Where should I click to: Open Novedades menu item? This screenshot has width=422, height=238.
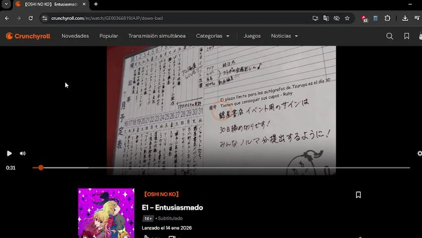coord(75,36)
